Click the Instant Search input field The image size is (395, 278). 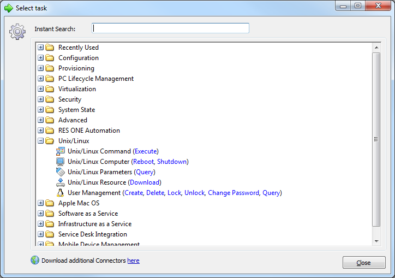click(170, 28)
